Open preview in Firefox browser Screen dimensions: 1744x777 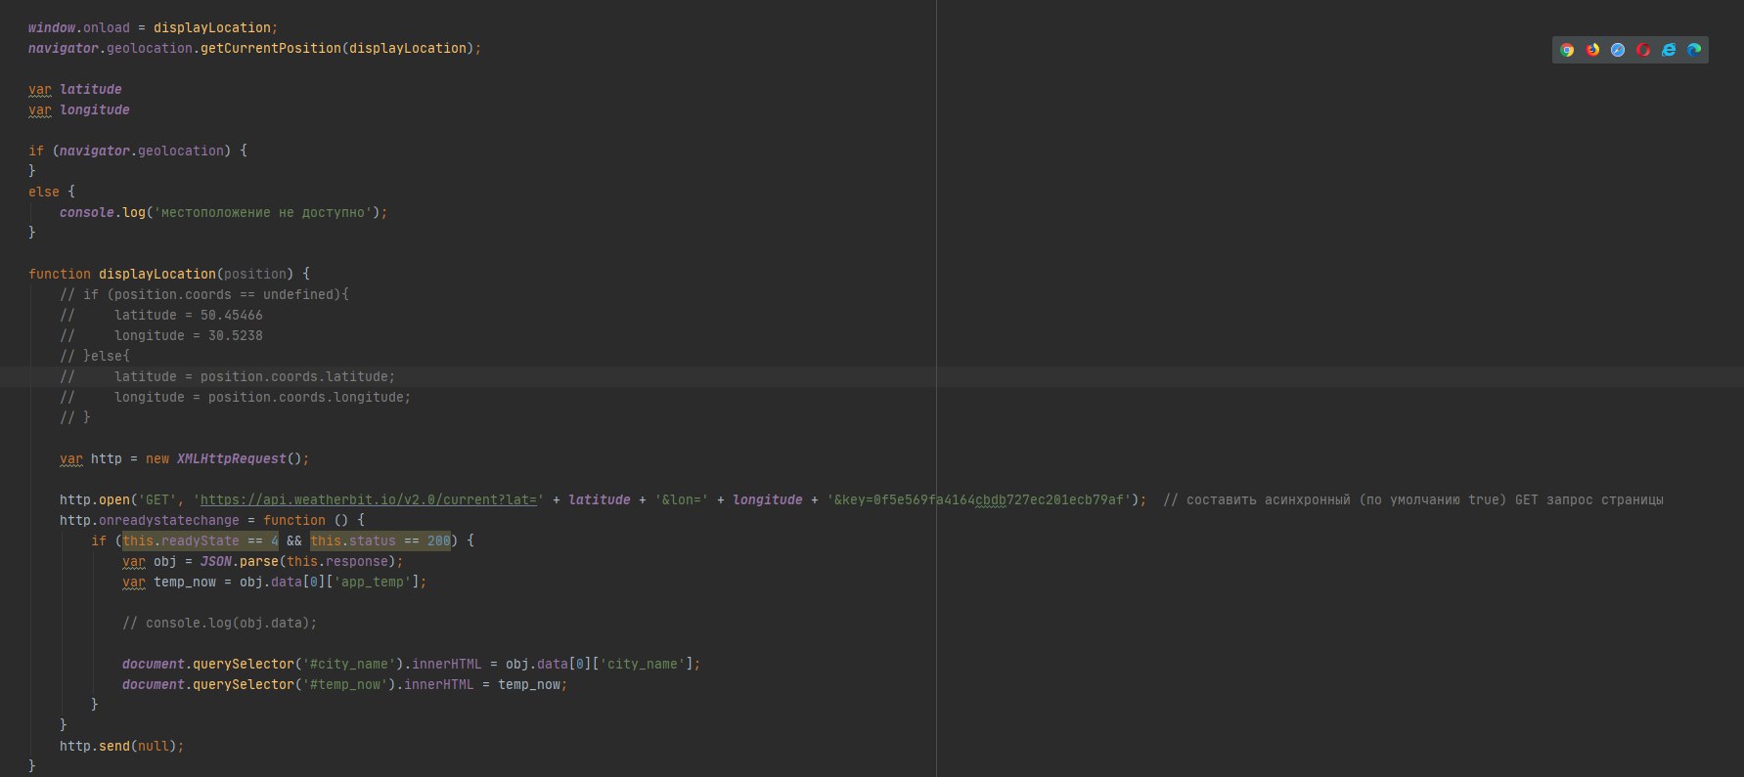click(1592, 50)
